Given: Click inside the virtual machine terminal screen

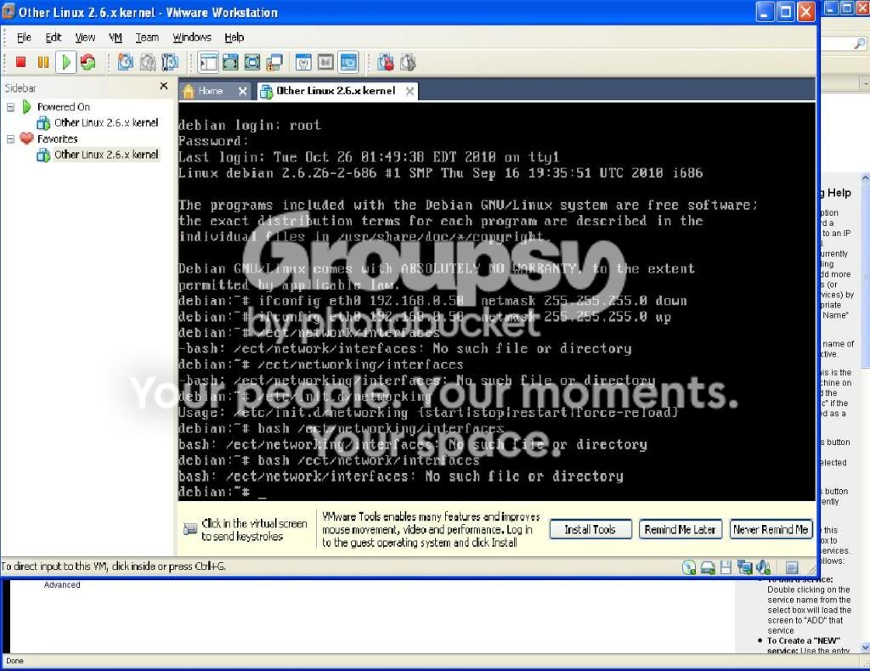Looking at the screenshot, I should (496, 302).
